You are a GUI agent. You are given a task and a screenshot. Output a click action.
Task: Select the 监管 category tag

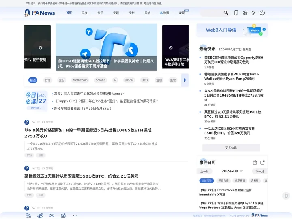pos(173,80)
